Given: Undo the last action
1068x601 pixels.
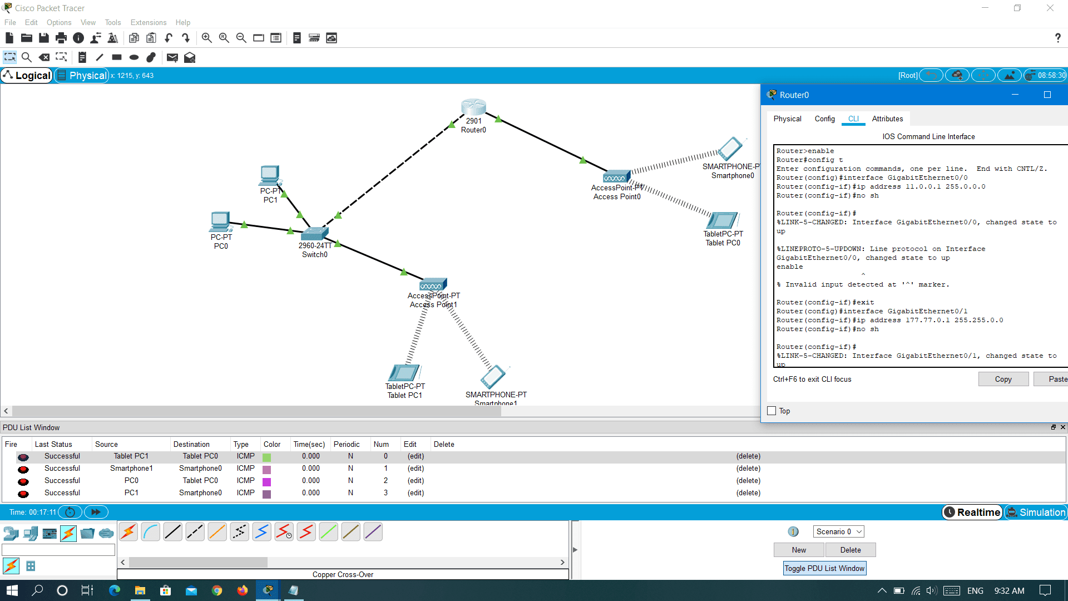Looking at the screenshot, I should (169, 38).
